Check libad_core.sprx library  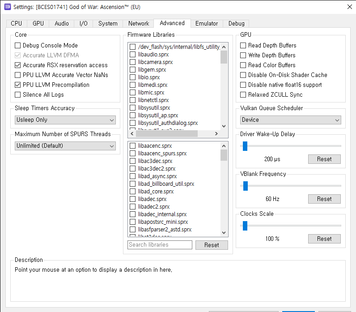(132, 192)
